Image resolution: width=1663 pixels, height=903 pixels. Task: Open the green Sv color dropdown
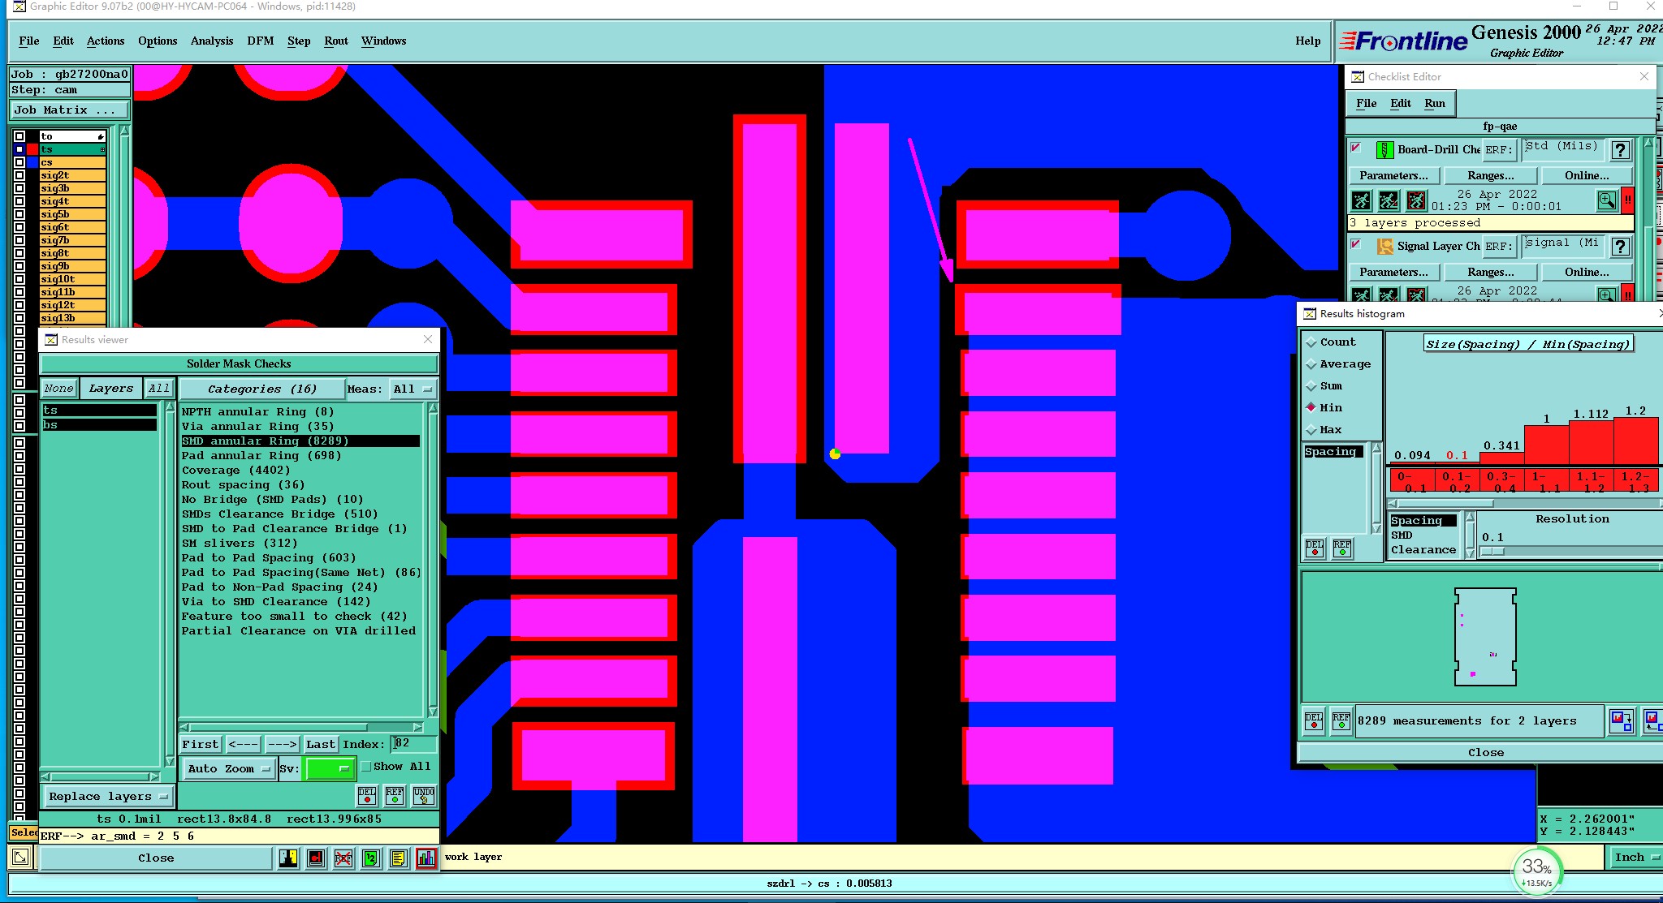pos(329,769)
